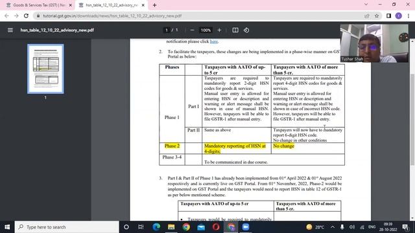Switch the ENG input language
415x233 pixels.
(372, 227)
